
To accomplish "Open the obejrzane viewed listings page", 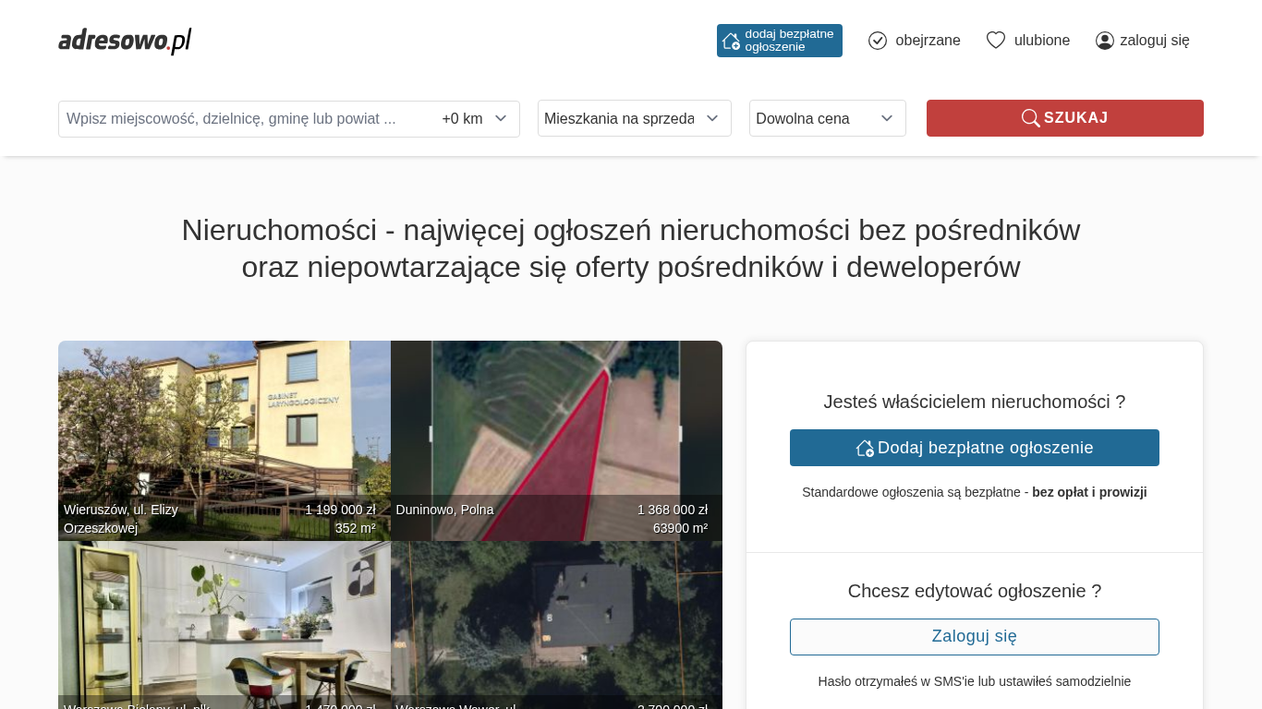I will (x=927, y=41).
